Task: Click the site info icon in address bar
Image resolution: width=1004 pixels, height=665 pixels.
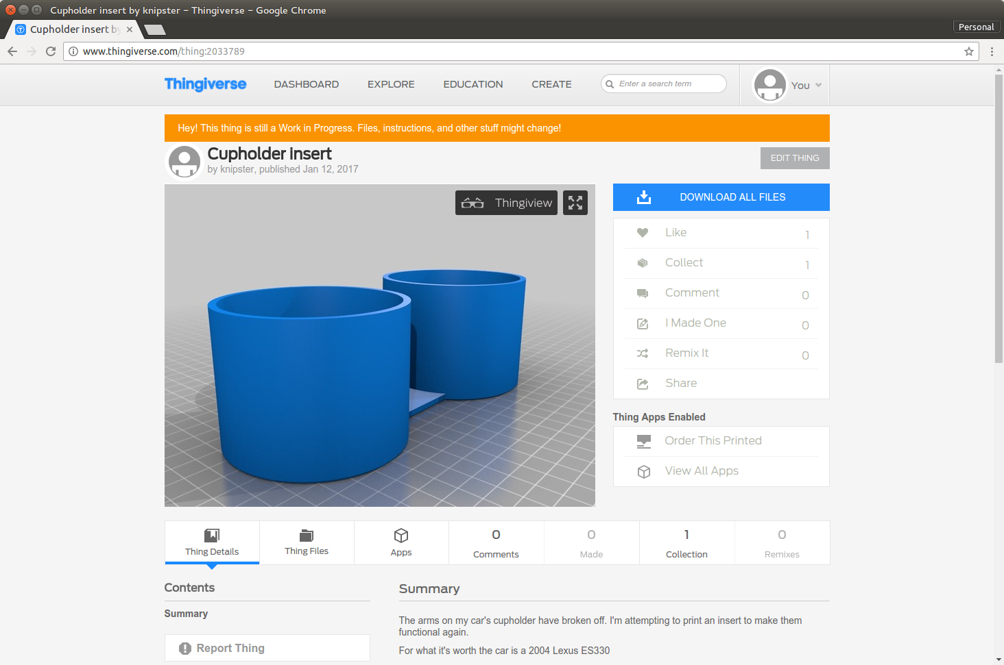Action: click(x=73, y=51)
